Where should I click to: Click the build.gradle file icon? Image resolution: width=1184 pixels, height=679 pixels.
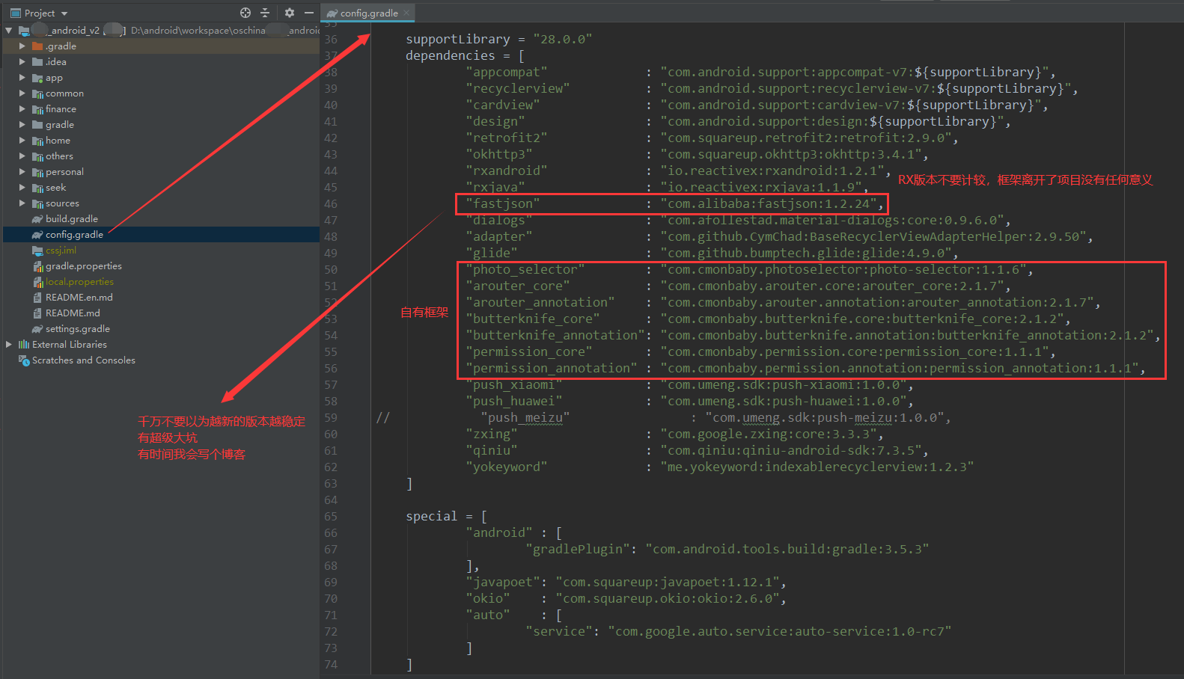coord(37,219)
